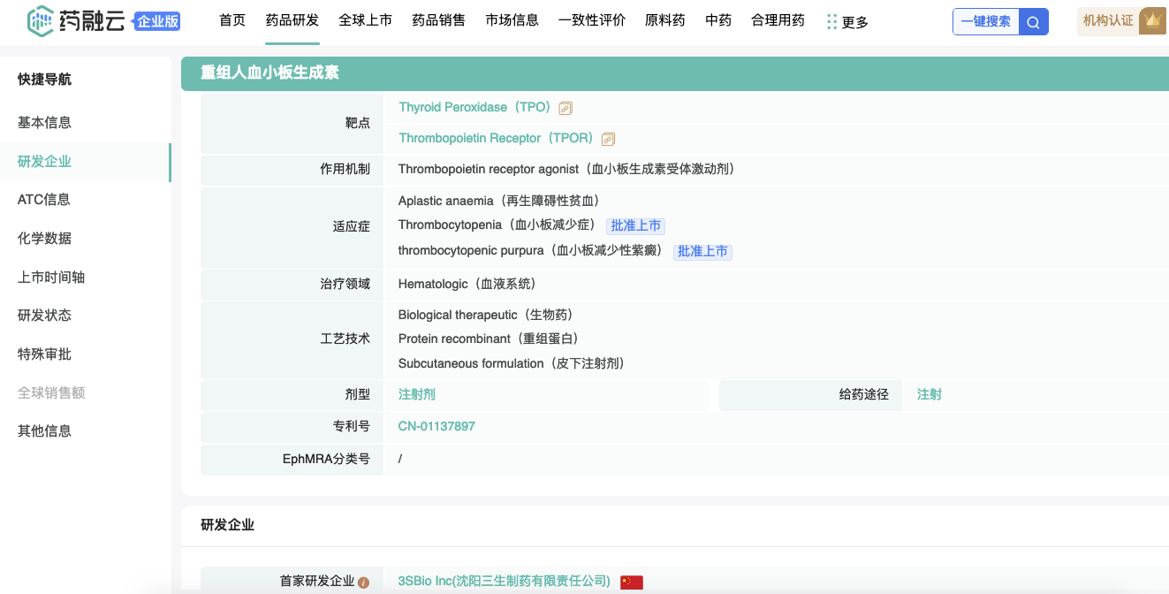The width and height of the screenshot is (1169, 594).
Task: Click the magnifier search icon button
Action: pyautogui.click(x=1033, y=22)
